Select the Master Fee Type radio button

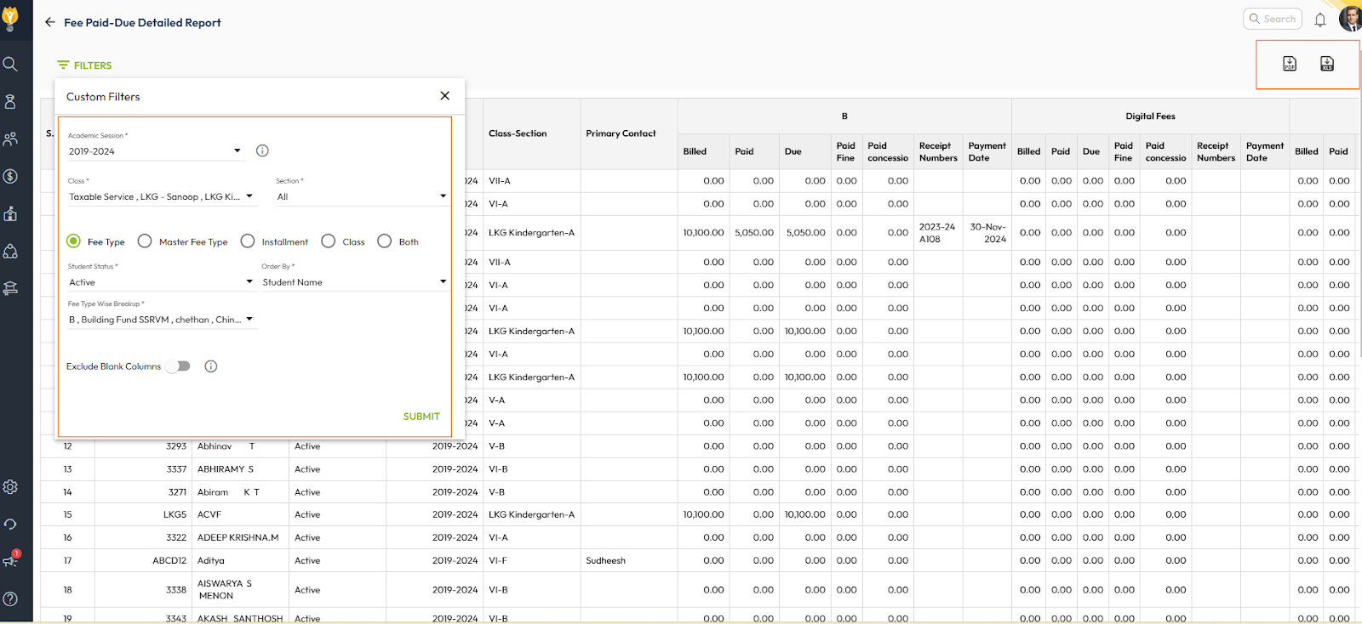point(145,241)
